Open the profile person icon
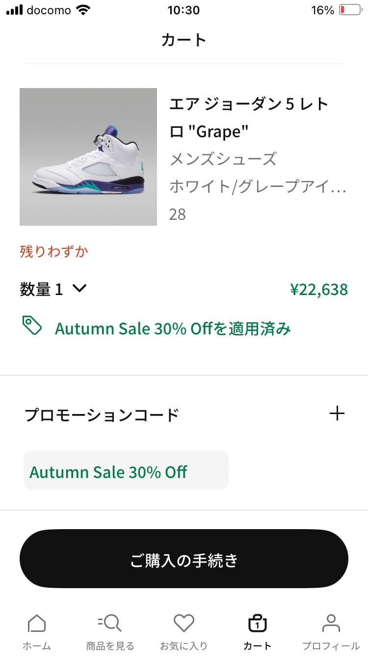Screen dimensions: 368x656 click(x=331, y=624)
